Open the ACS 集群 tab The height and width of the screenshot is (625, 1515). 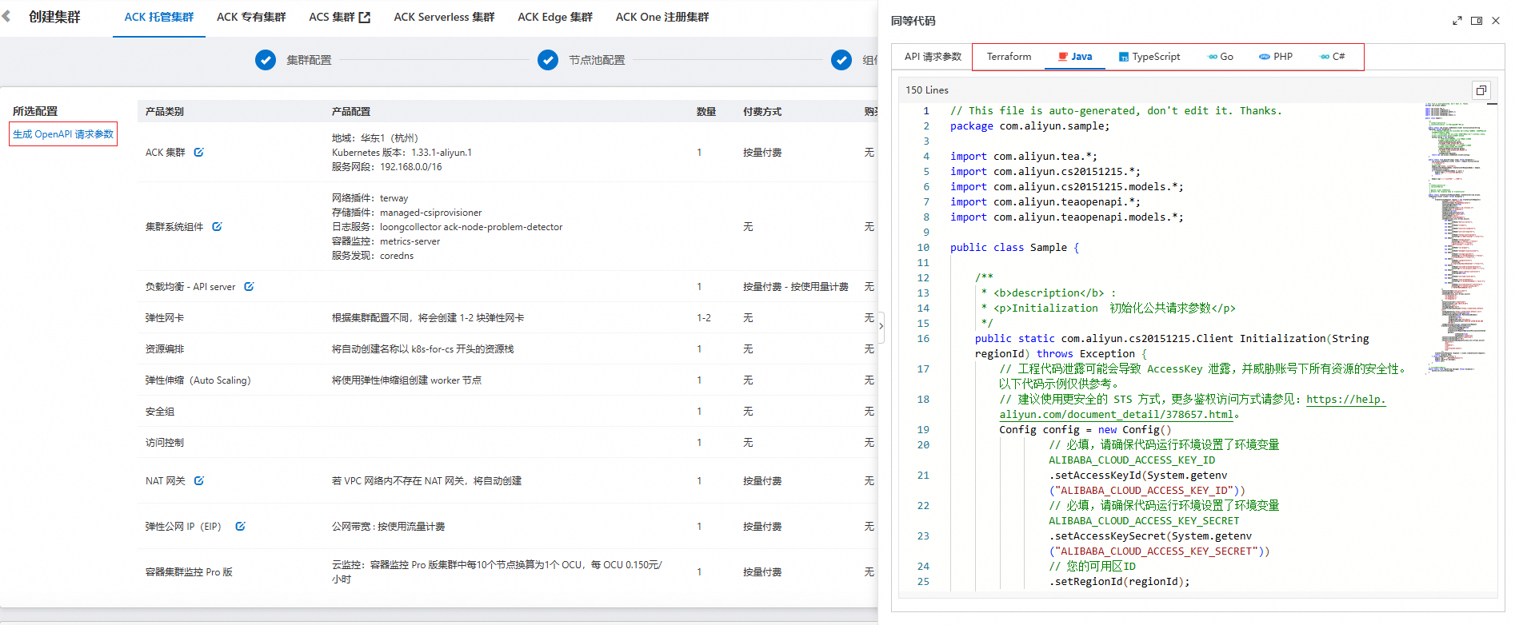332,17
